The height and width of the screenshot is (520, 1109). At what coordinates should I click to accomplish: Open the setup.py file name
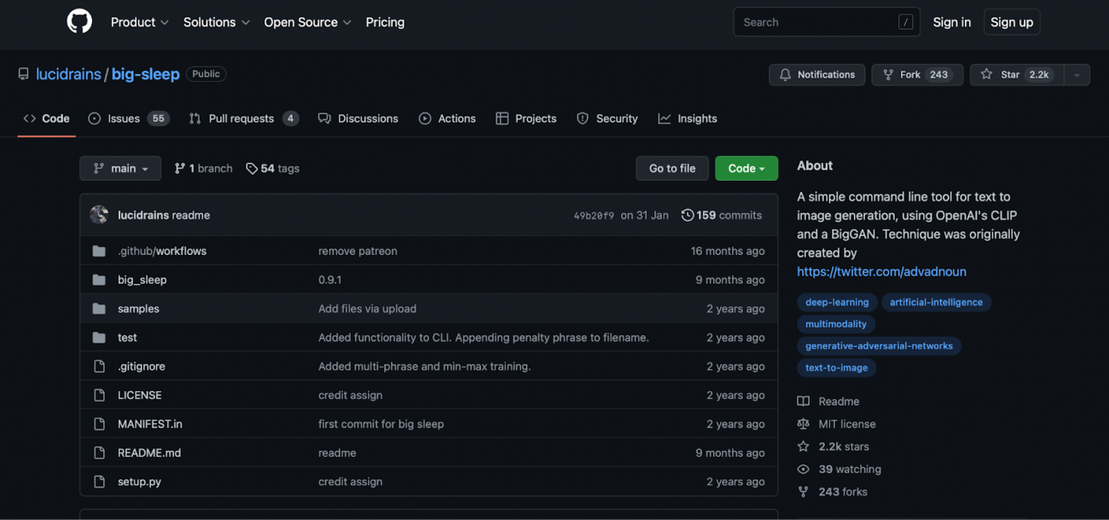pos(139,482)
